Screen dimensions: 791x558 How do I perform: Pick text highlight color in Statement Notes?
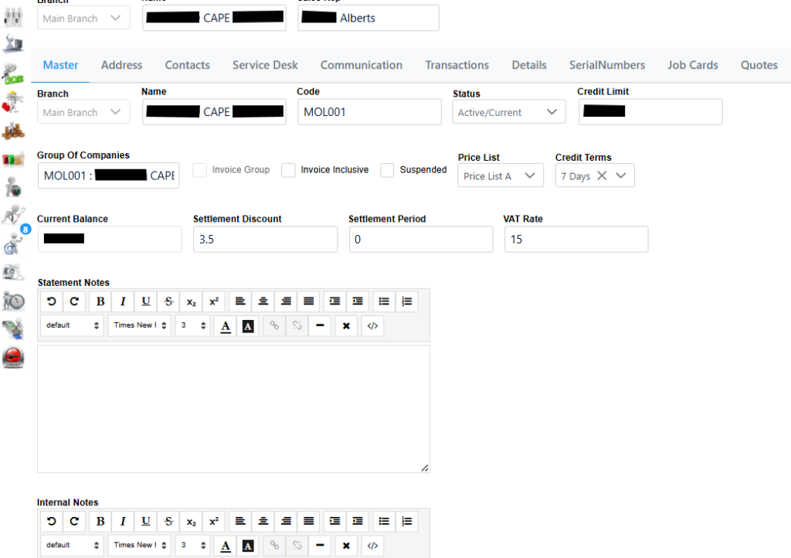coord(248,326)
